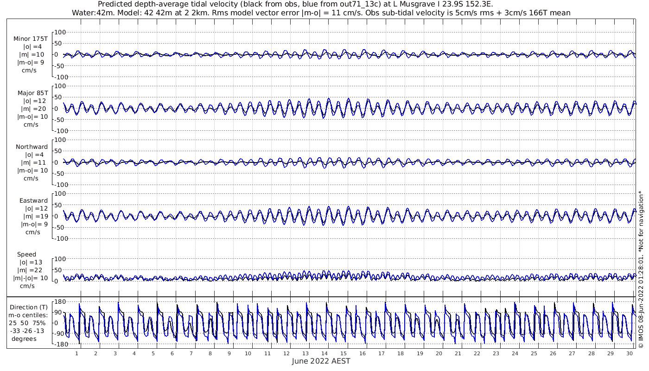Click date tick '14' on the time axis

pos(324,353)
